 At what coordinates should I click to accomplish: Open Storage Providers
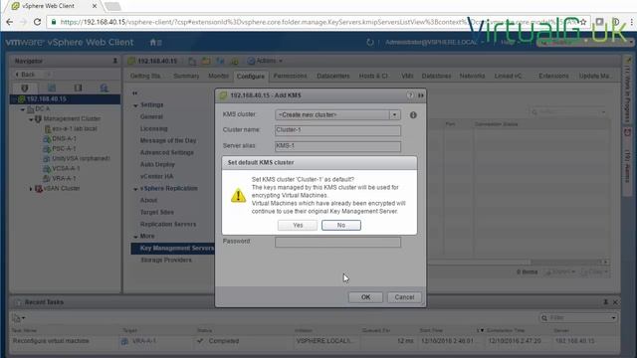click(166, 260)
